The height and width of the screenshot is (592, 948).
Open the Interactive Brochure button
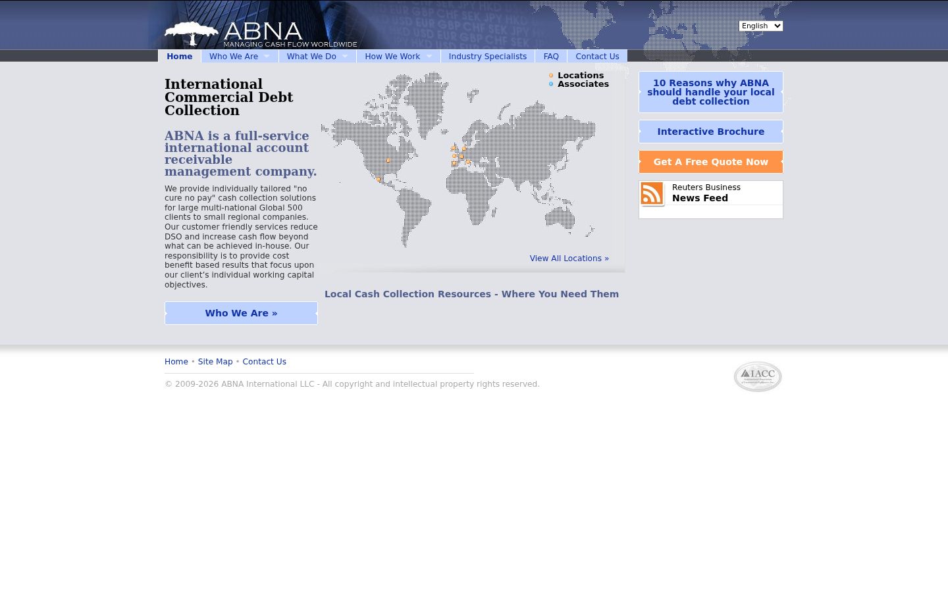[x=711, y=132]
